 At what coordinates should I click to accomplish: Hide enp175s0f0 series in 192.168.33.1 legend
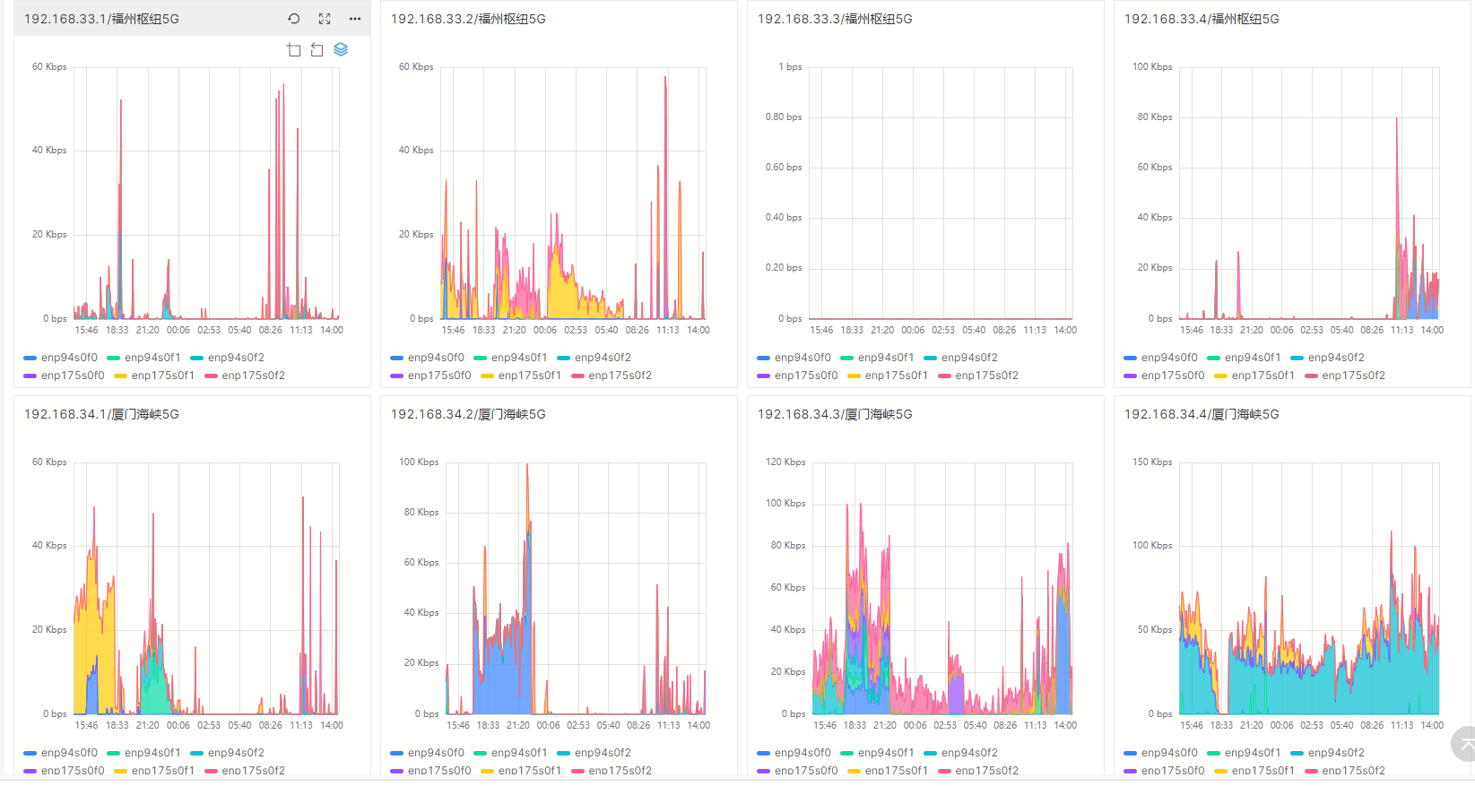point(64,376)
